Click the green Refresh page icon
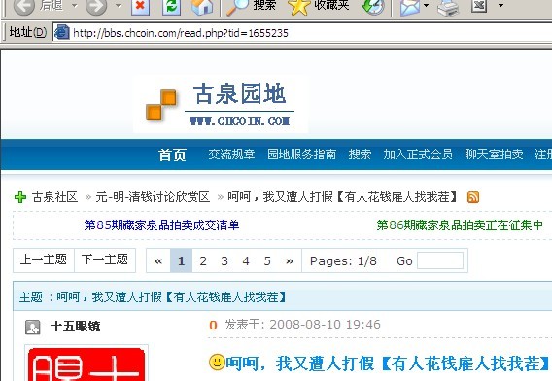This screenshot has width=552, height=381. coord(171,7)
